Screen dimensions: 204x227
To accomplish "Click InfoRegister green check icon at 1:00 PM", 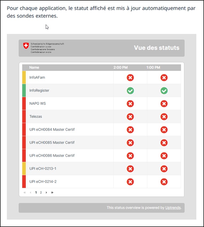I will 164,91.
